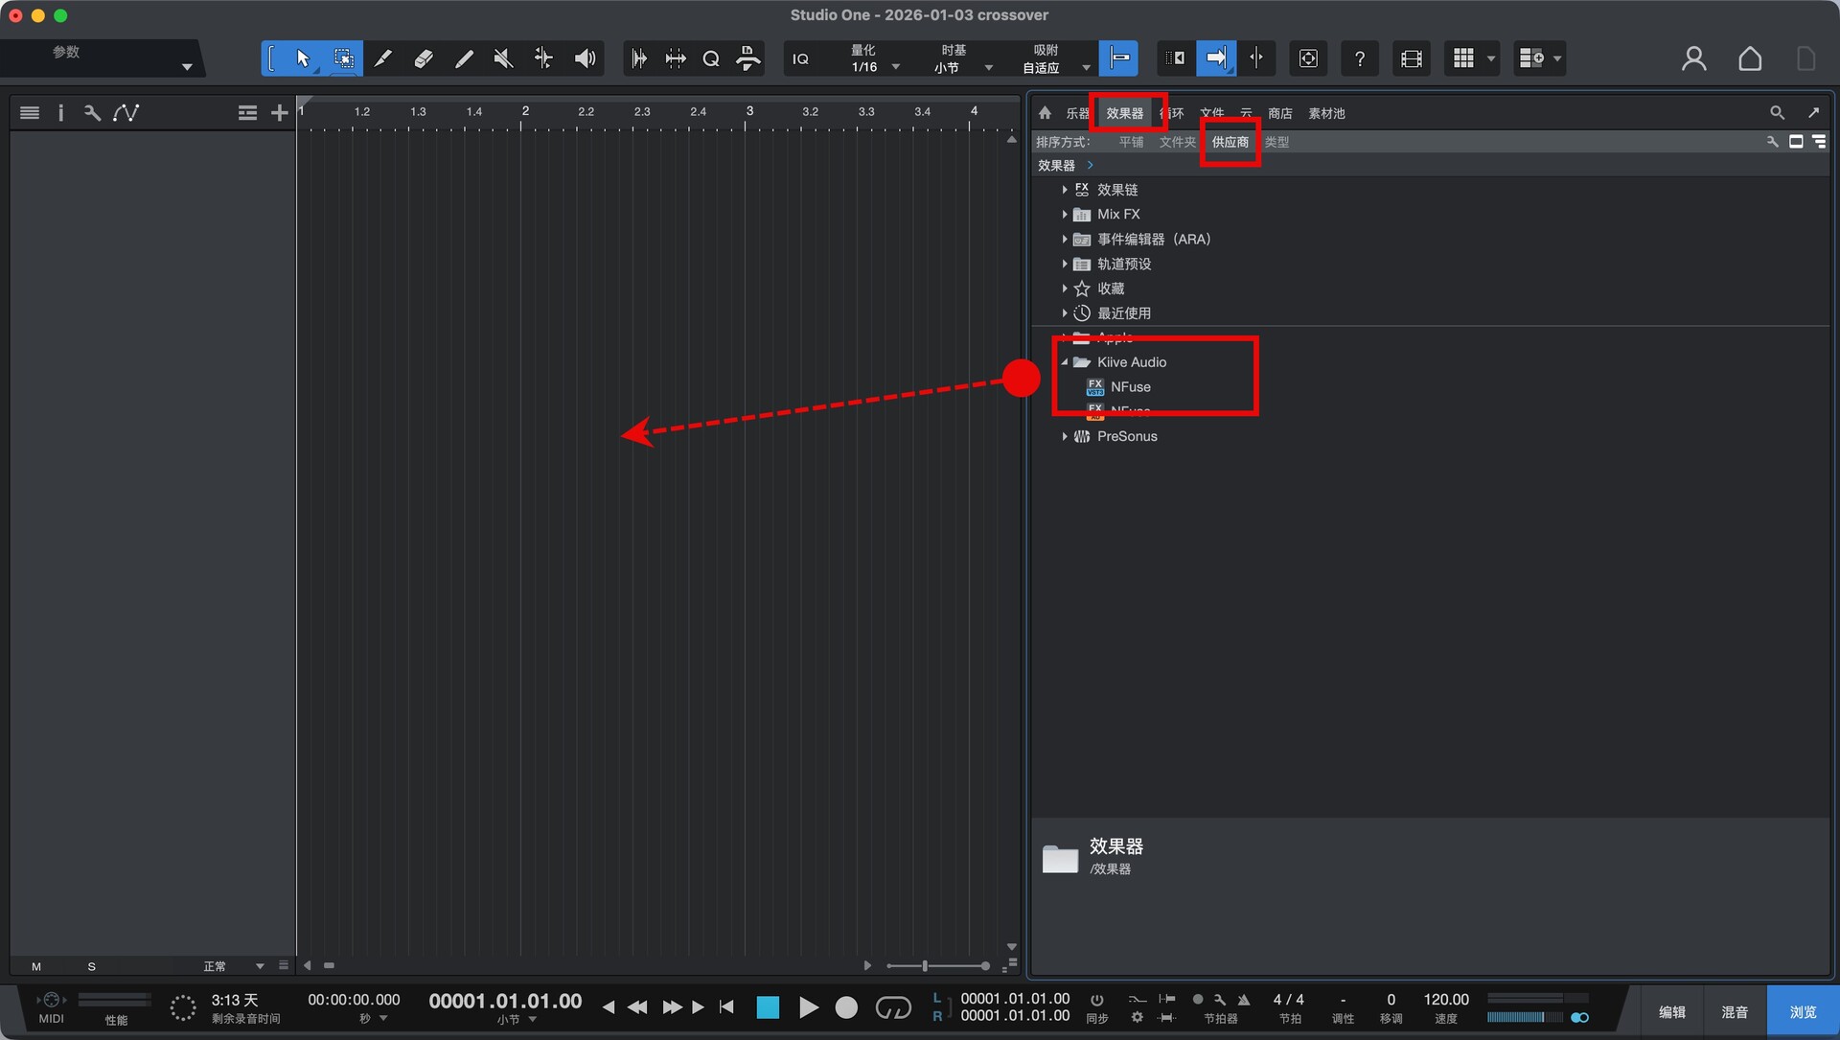Screen dimensions: 1840x1040
Task: Select the Eraser tool
Action: [x=423, y=58]
